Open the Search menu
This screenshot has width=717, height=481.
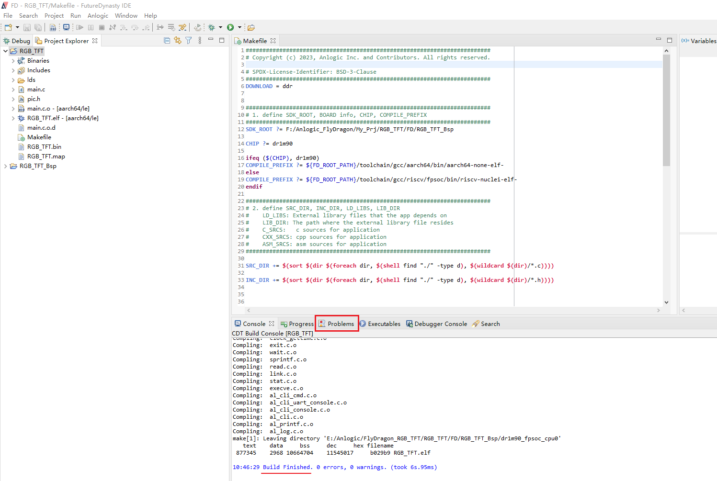(28, 15)
